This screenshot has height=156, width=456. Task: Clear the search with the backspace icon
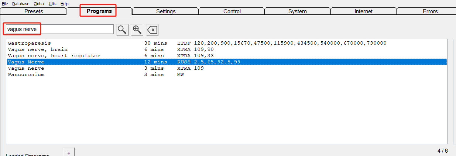point(152,30)
